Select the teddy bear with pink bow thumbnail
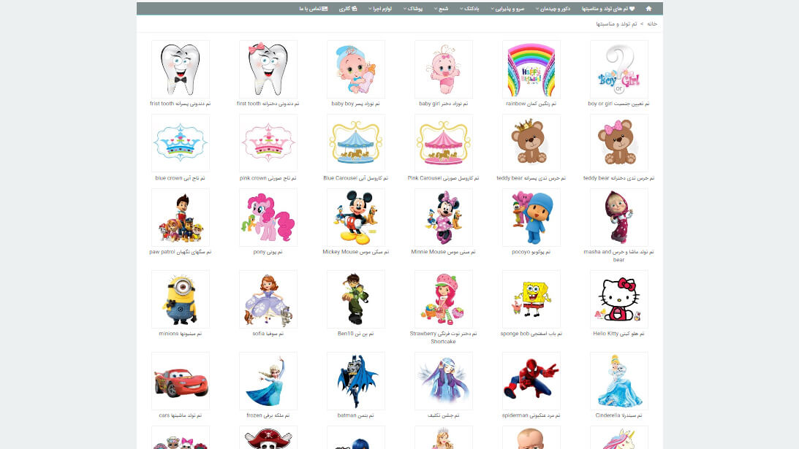This screenshot has height=449, width=799. [x=618, y=143]
